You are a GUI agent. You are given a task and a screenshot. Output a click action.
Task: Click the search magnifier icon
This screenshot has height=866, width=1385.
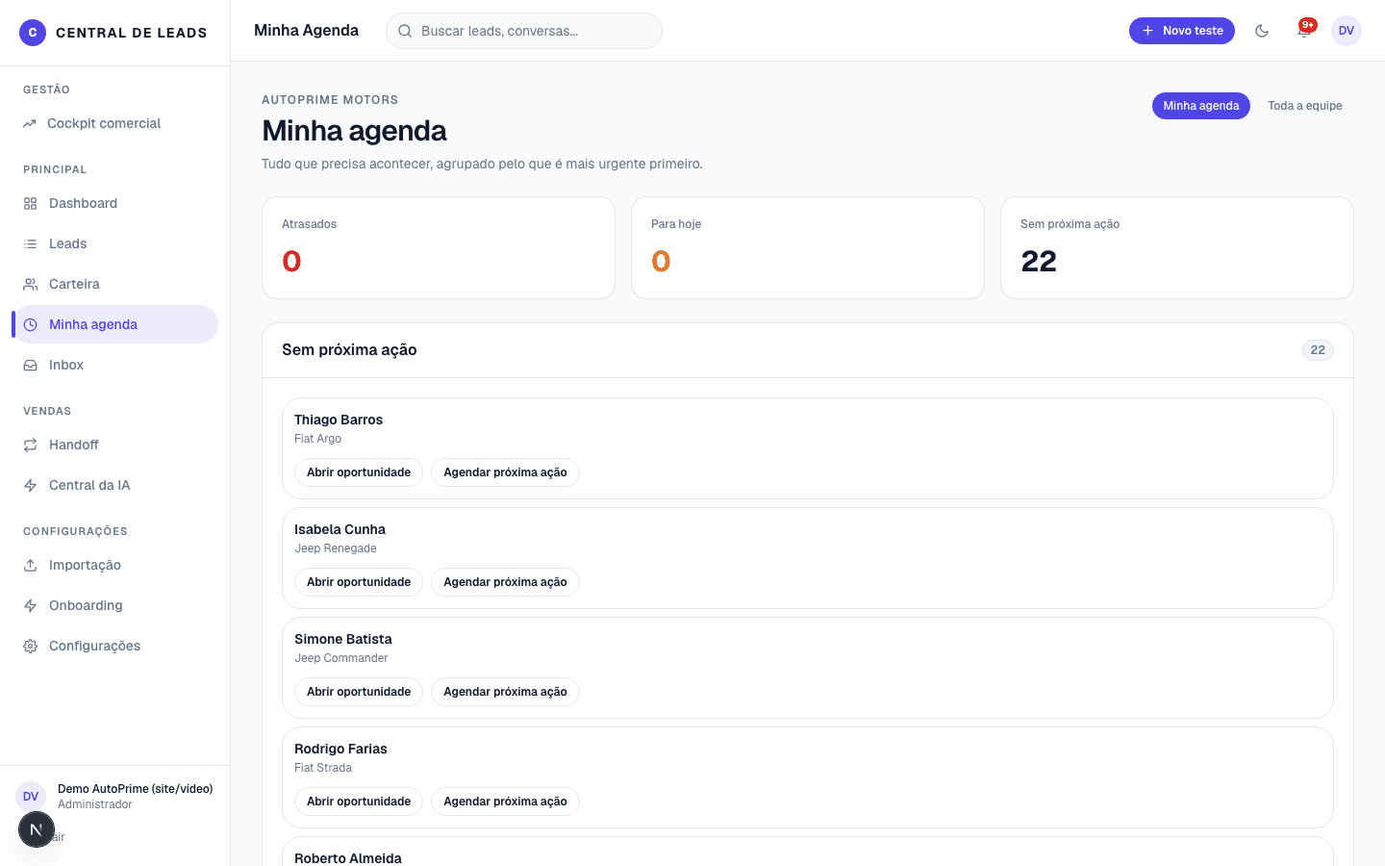[x=405, y=31]
